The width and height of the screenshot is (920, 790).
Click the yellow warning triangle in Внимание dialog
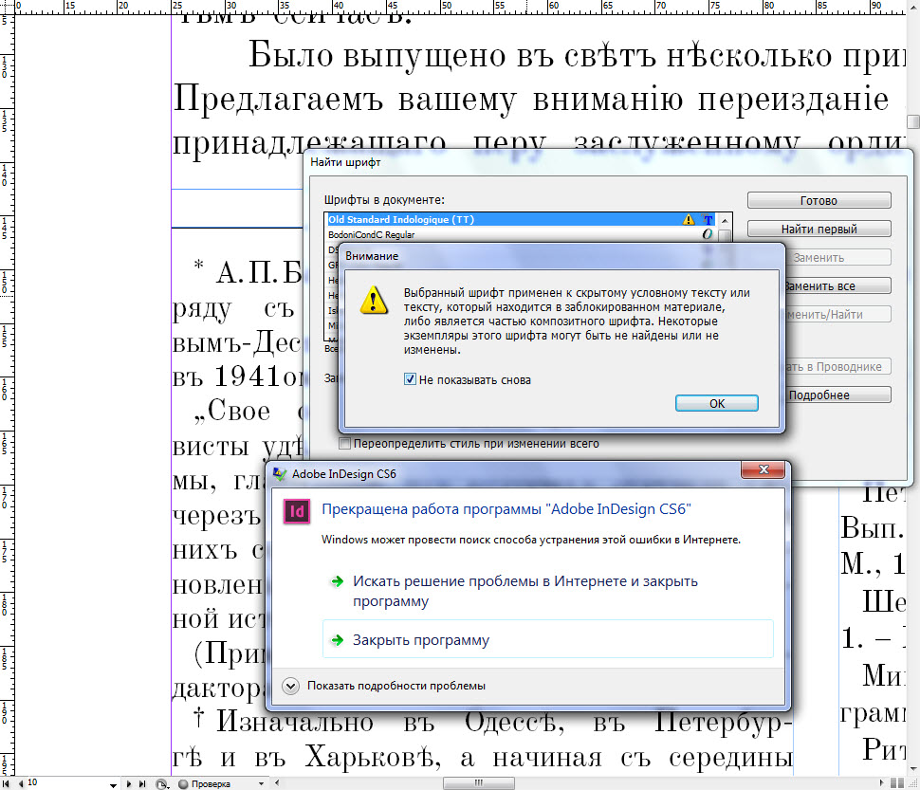point(374,300)
